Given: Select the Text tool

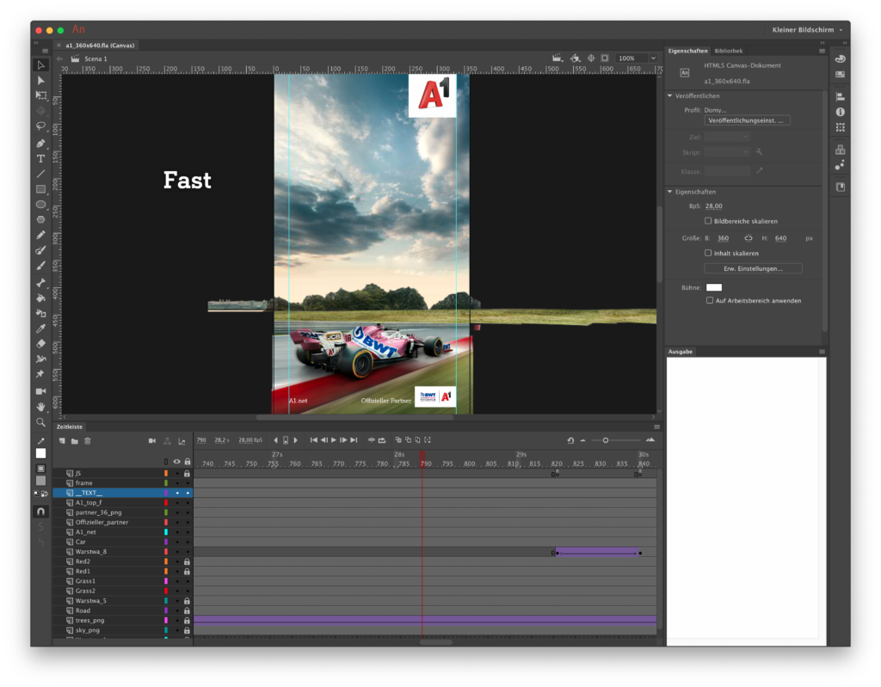Looking at the screenshot, I should tap(41, 158).
